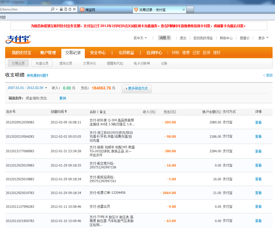
Task: Refresh the page with the reload icon
Action: tap(70, 9)
